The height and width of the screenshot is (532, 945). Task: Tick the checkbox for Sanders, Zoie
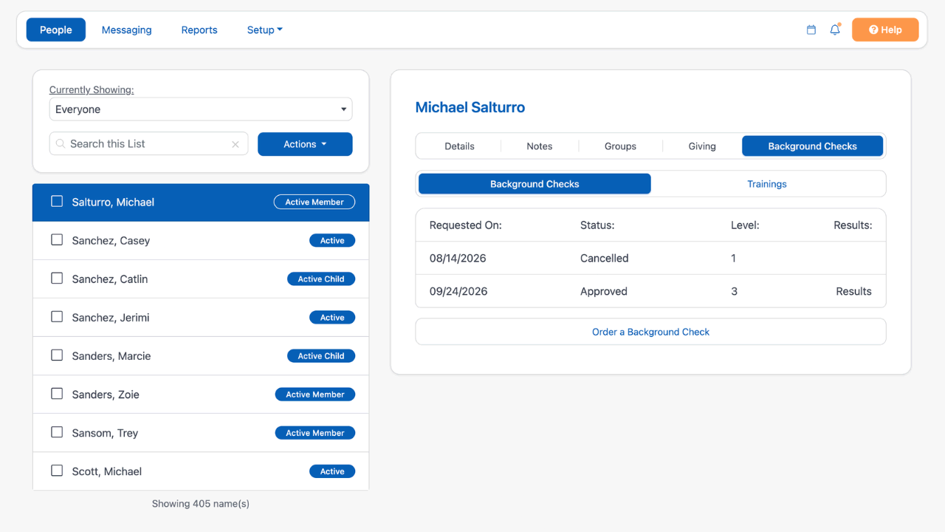[57, 393]
